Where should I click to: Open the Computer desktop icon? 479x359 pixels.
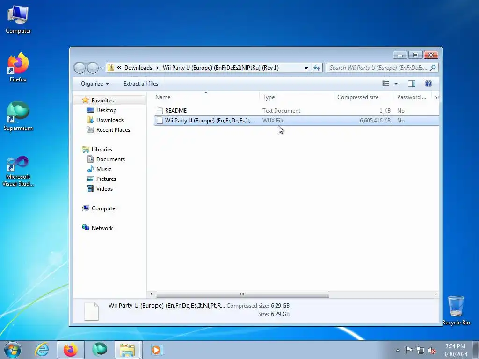[18, 19]
